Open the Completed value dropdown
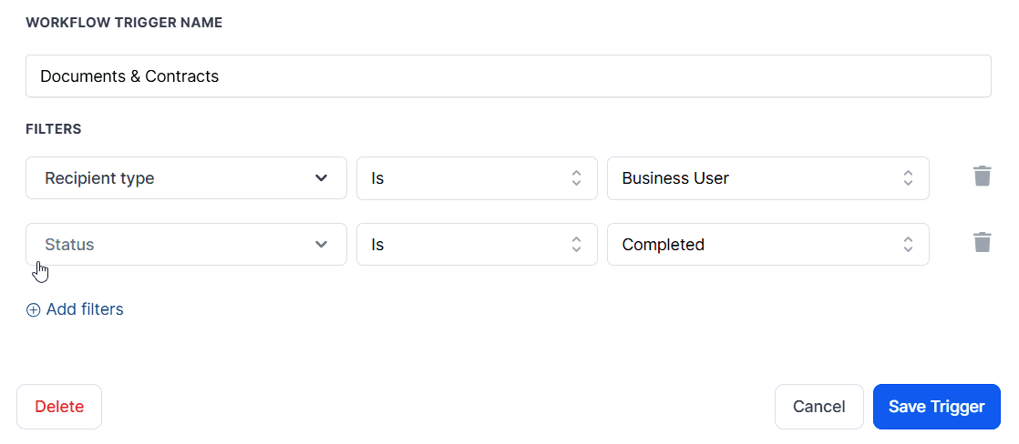This screenshot has width=1019, height=444. pos(768,244)
